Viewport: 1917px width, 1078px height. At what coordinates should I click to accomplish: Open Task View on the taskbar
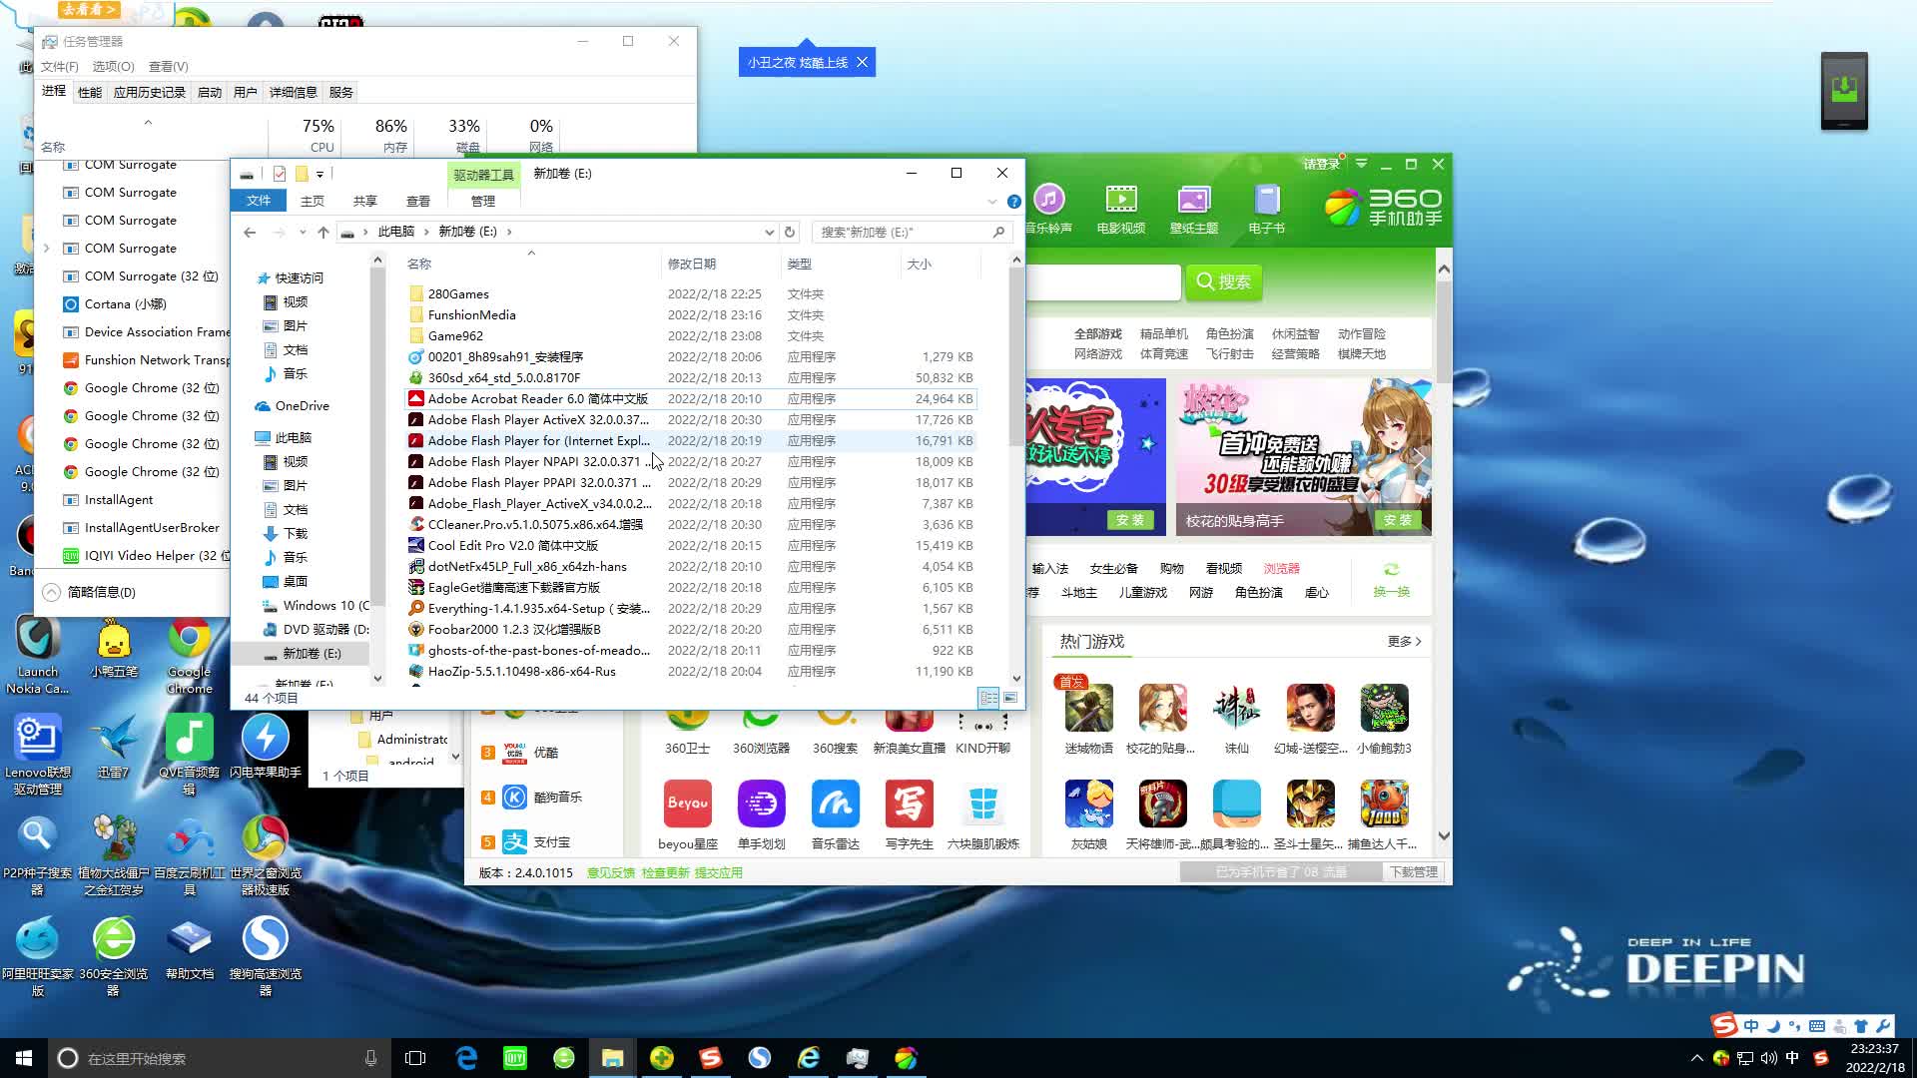tap(415, 1058)
